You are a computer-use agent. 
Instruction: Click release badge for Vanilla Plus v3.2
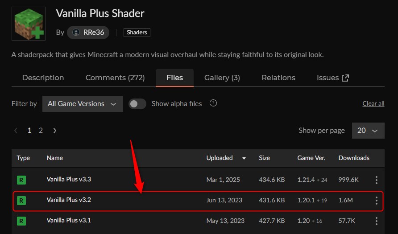tap(21, 201)
